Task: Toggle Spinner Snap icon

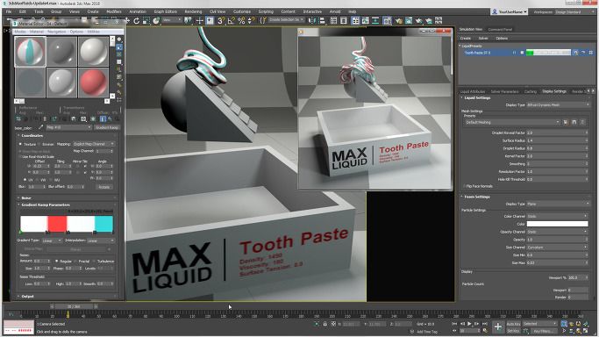Action: pyautogui.click(x=251, y=21)
